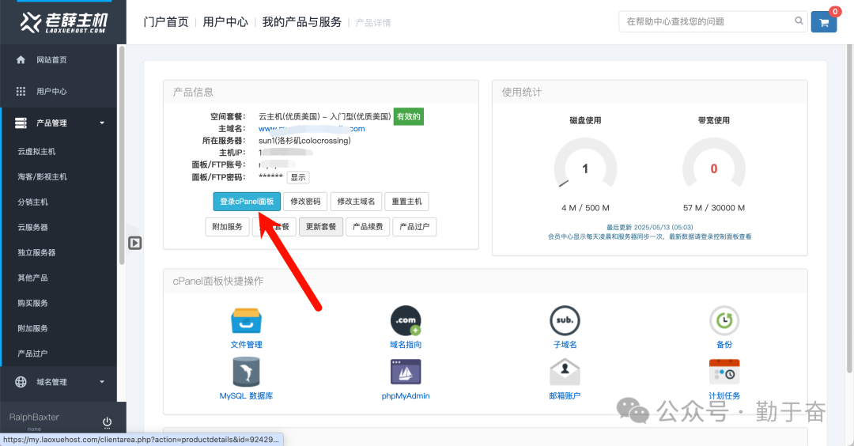Open the 邮箱账户 email accounts icon
The width and height of the screenshot is (854, 446).
tap(565, 372)
